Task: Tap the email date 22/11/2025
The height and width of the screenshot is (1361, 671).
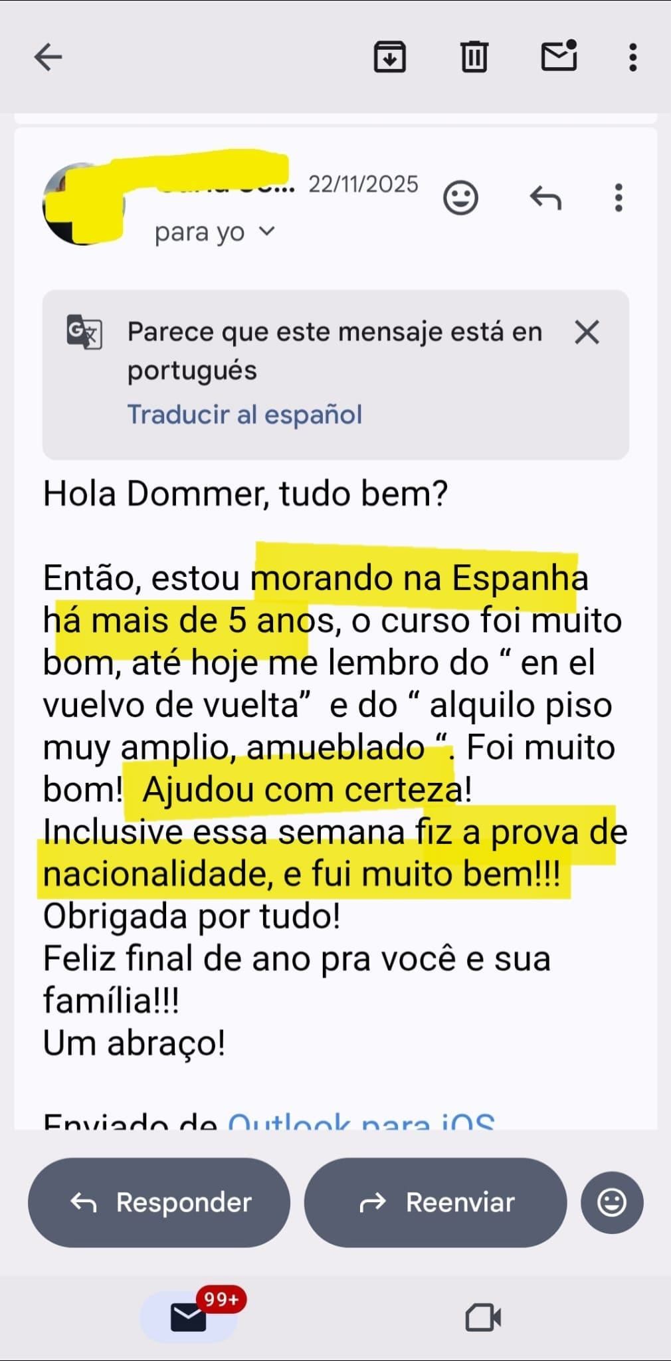Action: (x=363, y=184)
